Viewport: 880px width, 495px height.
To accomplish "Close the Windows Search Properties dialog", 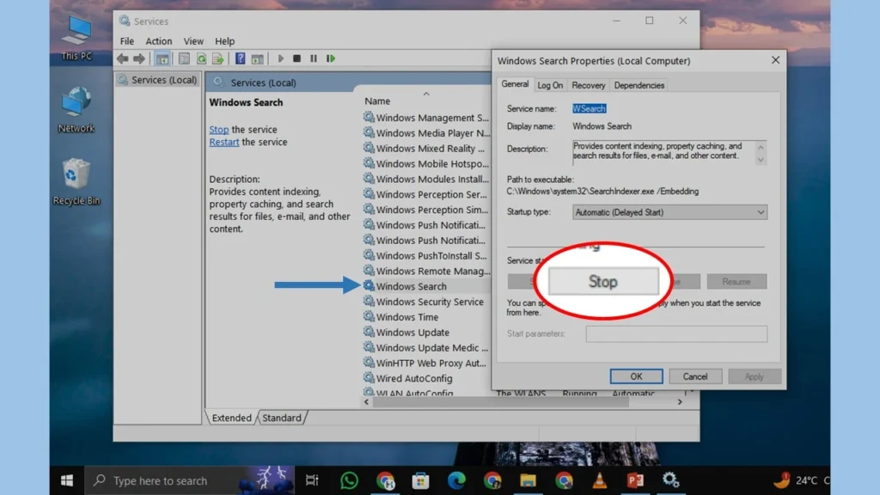I will click(x=775, y=60).
